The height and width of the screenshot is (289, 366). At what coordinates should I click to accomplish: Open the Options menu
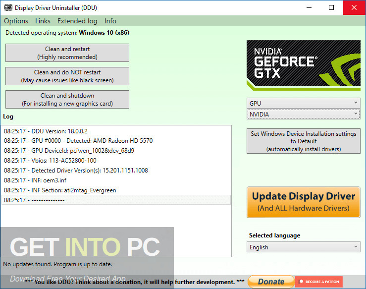pos(16,21)
